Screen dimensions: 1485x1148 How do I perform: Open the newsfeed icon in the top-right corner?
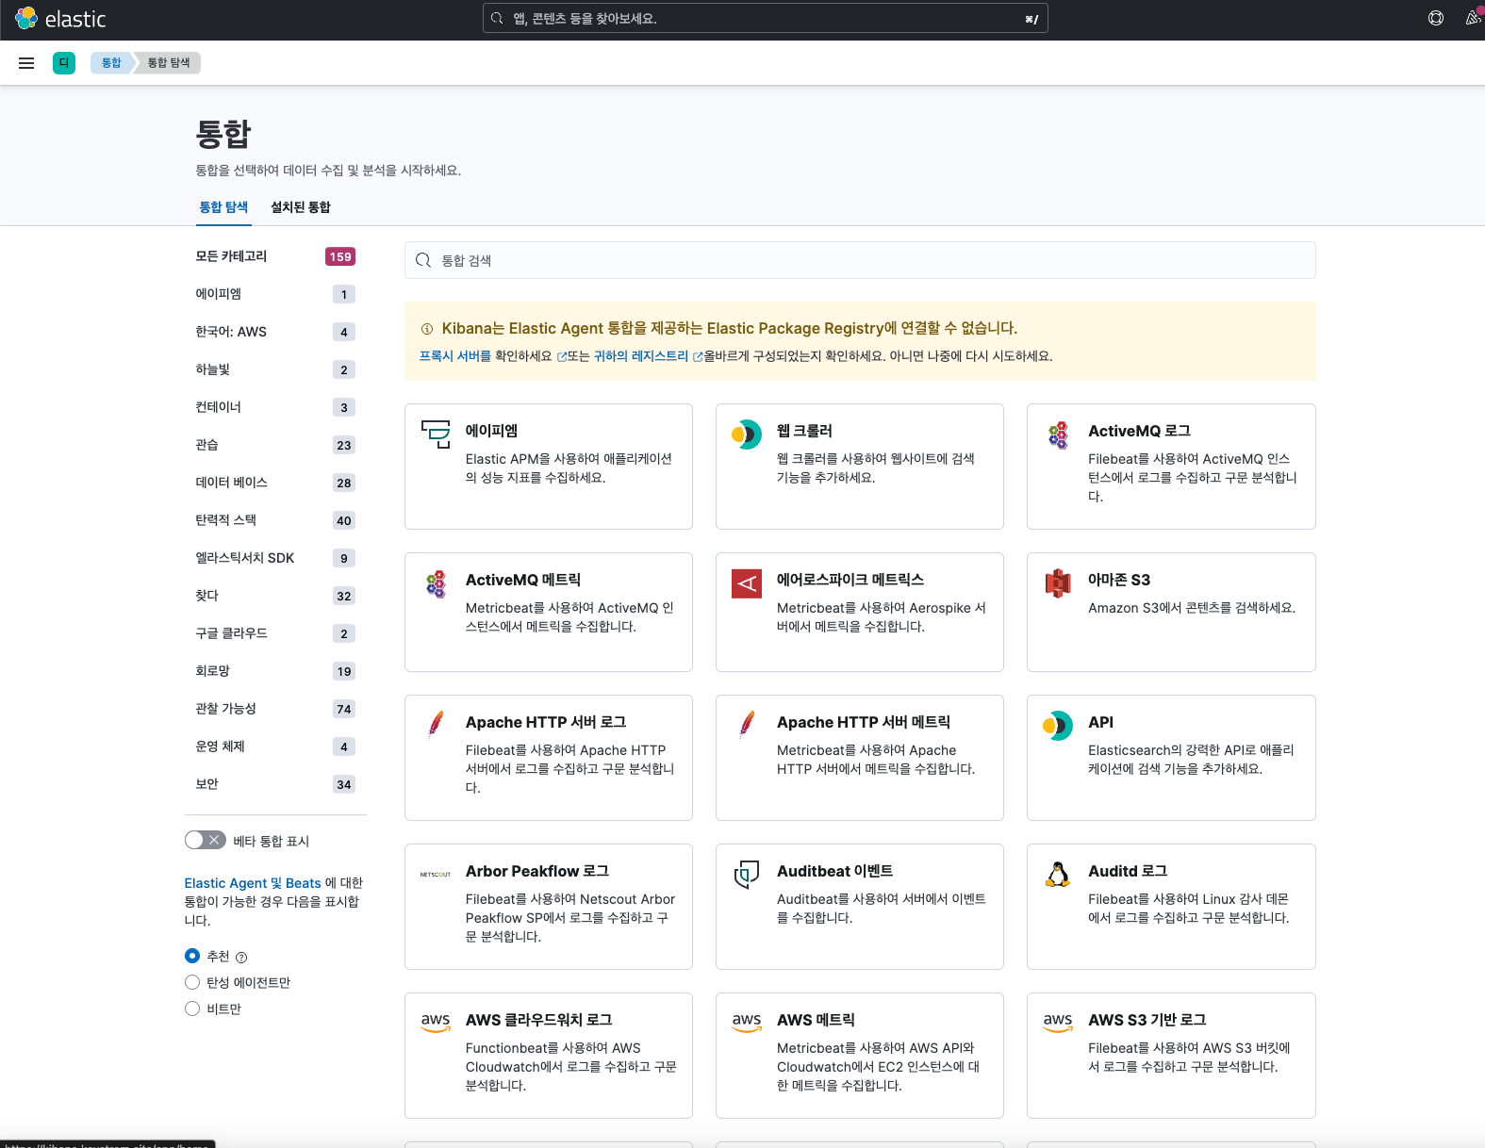click(x=1474, y=18)
